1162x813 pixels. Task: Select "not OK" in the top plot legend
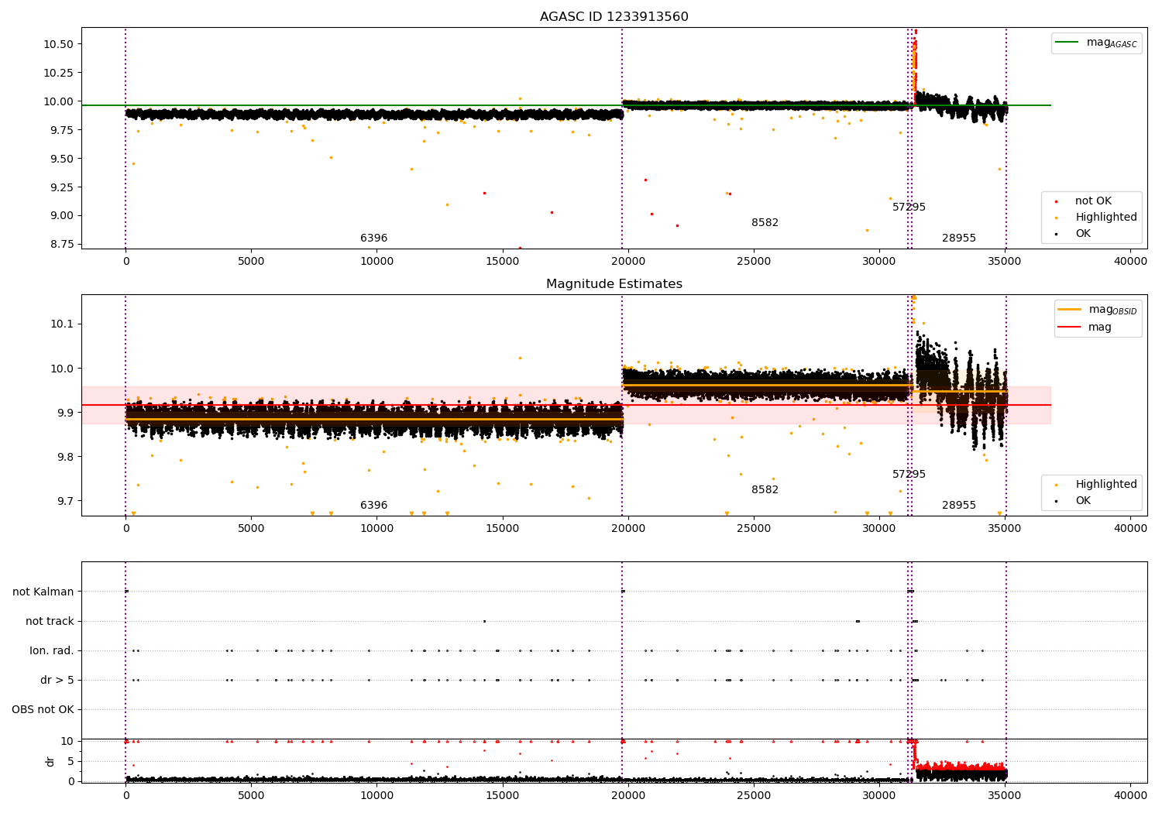click(1093, 201)
